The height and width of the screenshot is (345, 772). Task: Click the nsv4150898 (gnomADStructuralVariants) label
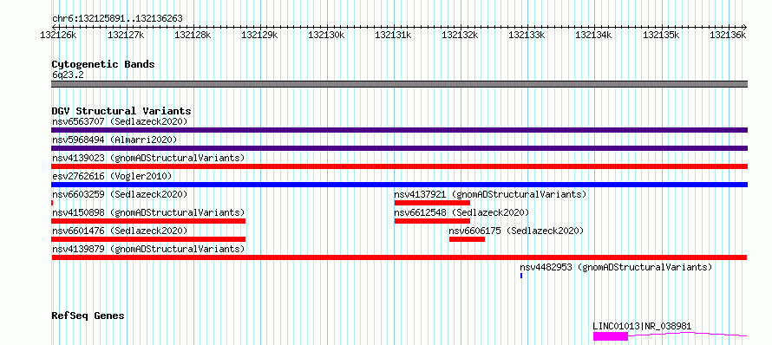(x=148, y=212)
